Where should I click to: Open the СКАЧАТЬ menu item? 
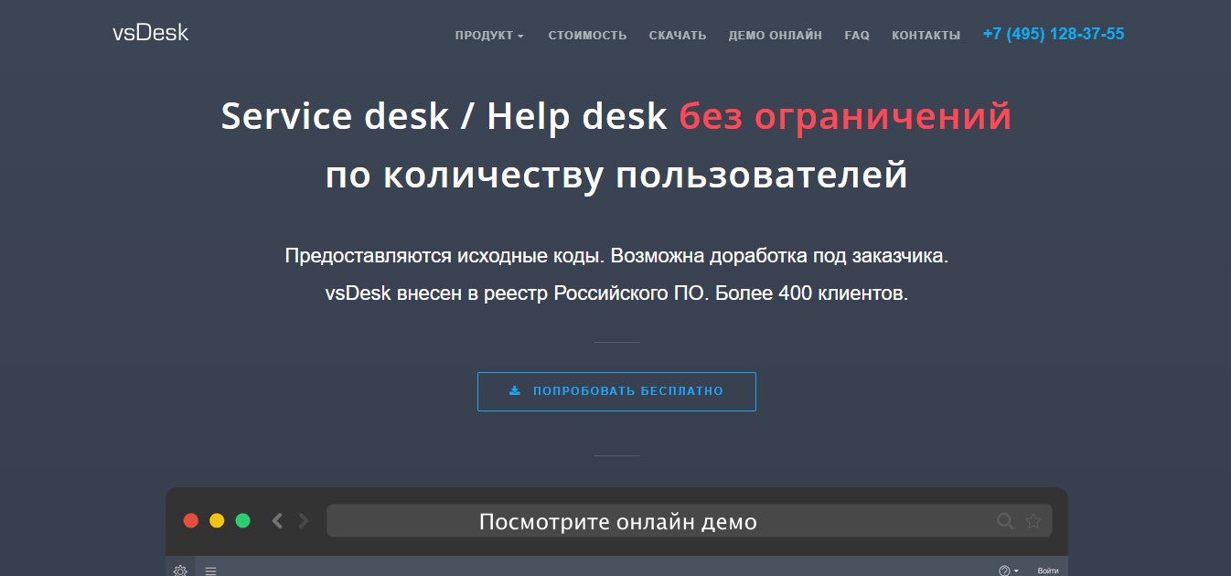pyautogui.click(x=678, y=36)
